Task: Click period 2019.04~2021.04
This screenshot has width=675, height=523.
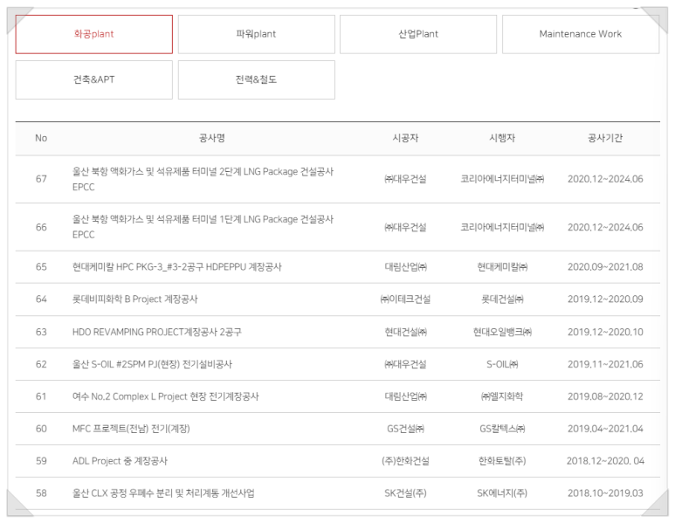Action: click(x=605, y=429)
